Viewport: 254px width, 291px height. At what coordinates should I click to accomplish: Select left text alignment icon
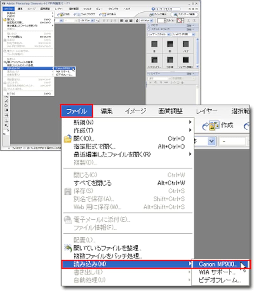[121, 21]
